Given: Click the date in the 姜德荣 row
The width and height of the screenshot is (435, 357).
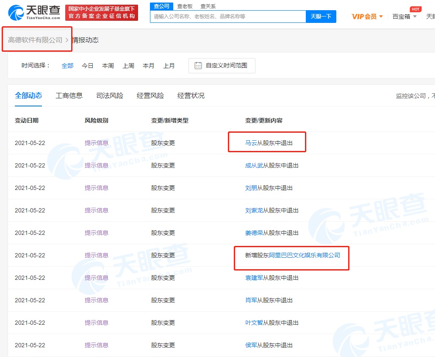Looking at the screenshot, I should 30,233.
